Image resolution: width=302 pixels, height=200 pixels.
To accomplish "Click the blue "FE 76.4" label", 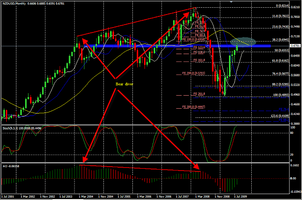I will (284, 109).
